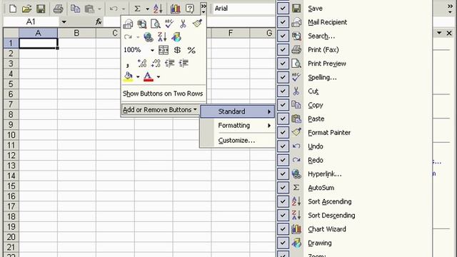The image size is (457, 257).
Task: Open a file with the folder icon
Action: coord(26,9)
